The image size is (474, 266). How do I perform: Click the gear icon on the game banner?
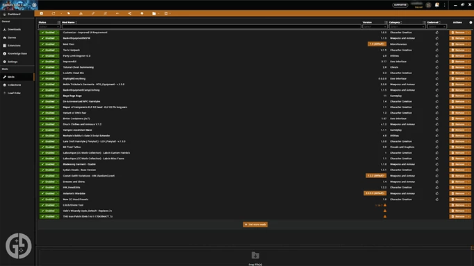[x=34, y=5]
